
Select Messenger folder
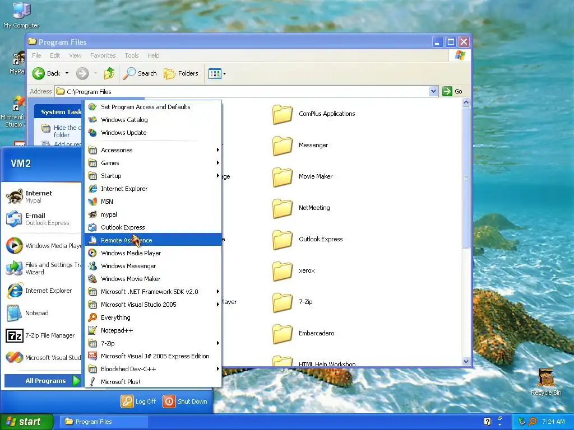point(300,145)
